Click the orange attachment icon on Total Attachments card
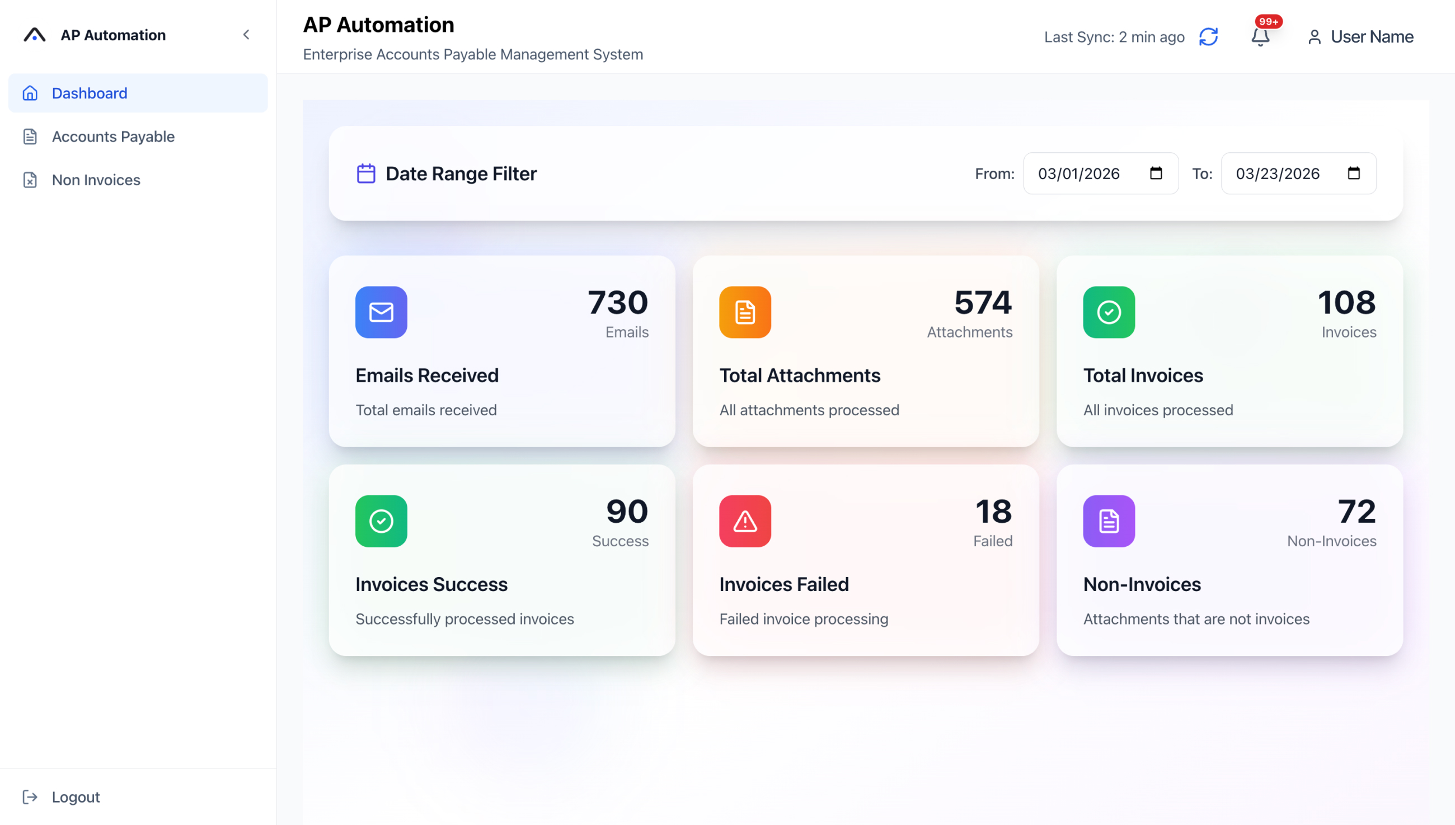Viewport: 1455px width, 825px height. pyautogui.click(x=745, y=312)
